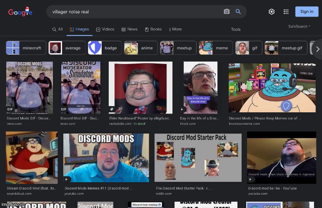Click the Sign in button
This screenshot has height=208, width=322.
tap(307, 12)
